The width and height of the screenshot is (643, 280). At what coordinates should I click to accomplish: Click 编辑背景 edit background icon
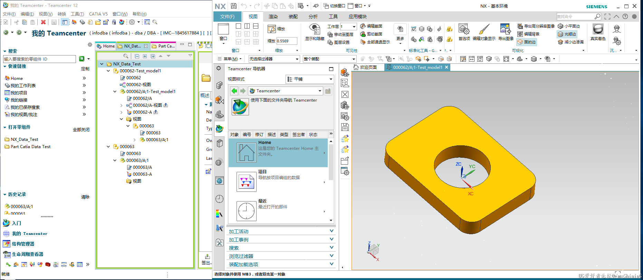point(520,34)
